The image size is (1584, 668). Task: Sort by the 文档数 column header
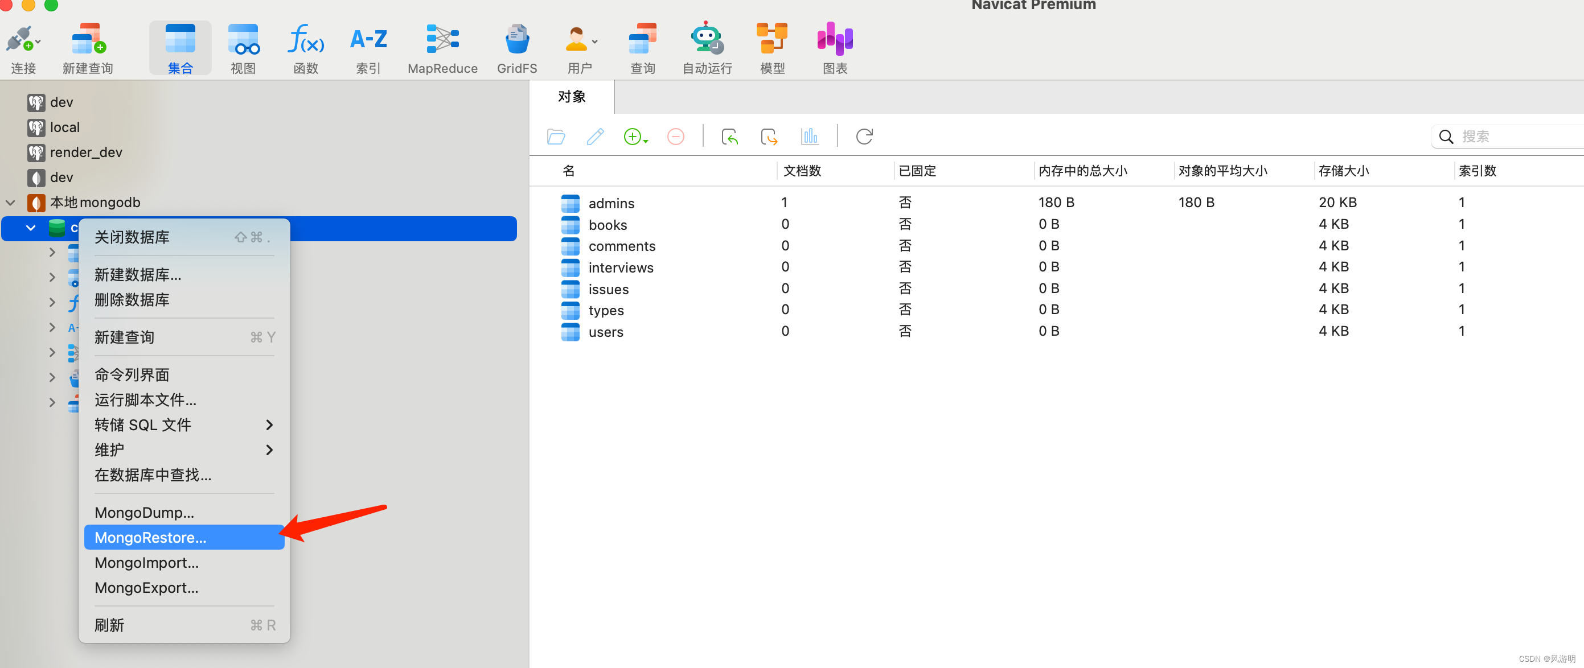pos(801,170)
